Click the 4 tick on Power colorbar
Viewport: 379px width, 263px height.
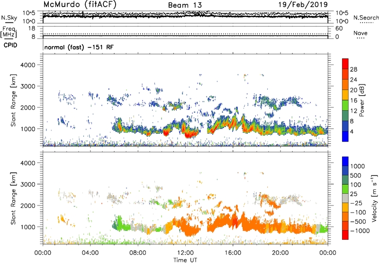pyautogui.click(x=352, y=131)
